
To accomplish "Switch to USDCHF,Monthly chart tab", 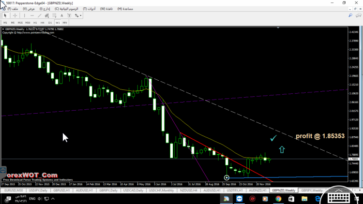I will (161, 190).
